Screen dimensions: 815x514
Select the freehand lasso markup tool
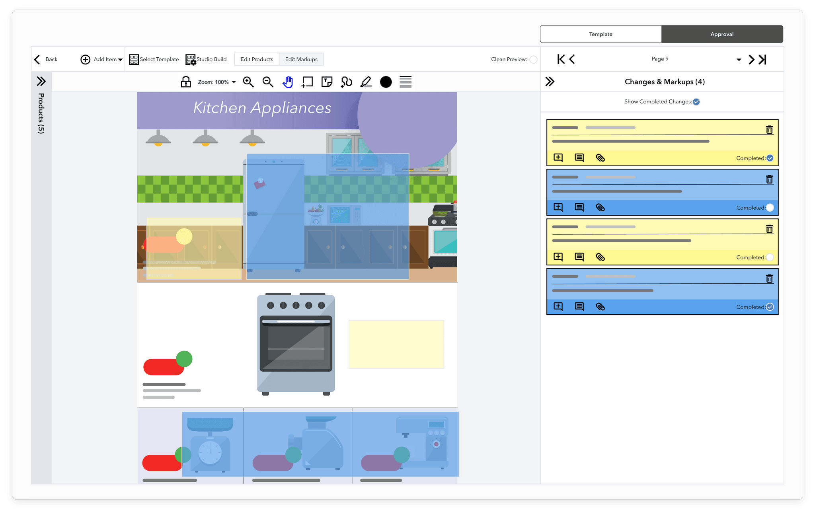(346, 82)
